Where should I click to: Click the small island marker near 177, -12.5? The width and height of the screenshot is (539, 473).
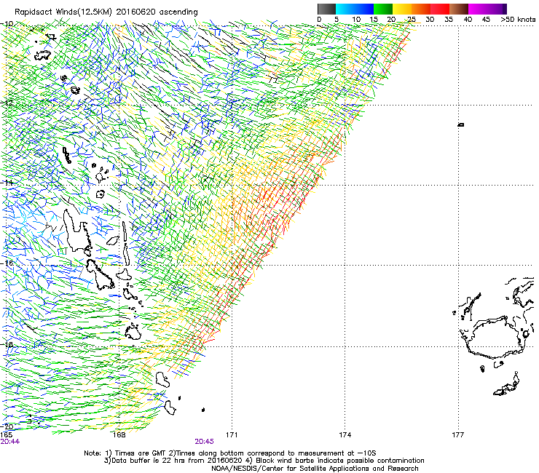(x=461, y=124)
